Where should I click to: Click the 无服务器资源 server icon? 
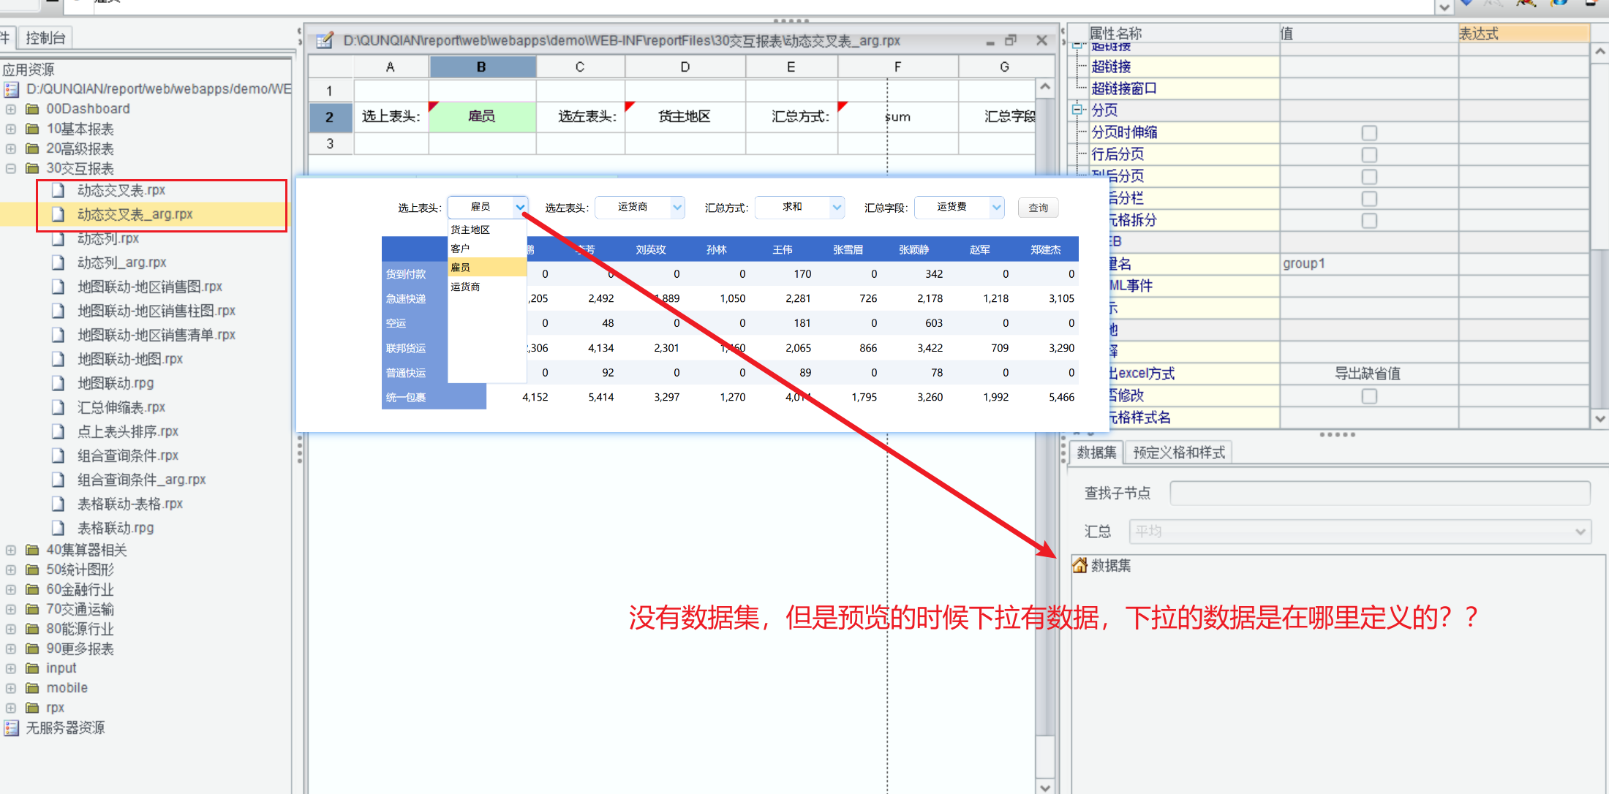(x=11, y=727)
